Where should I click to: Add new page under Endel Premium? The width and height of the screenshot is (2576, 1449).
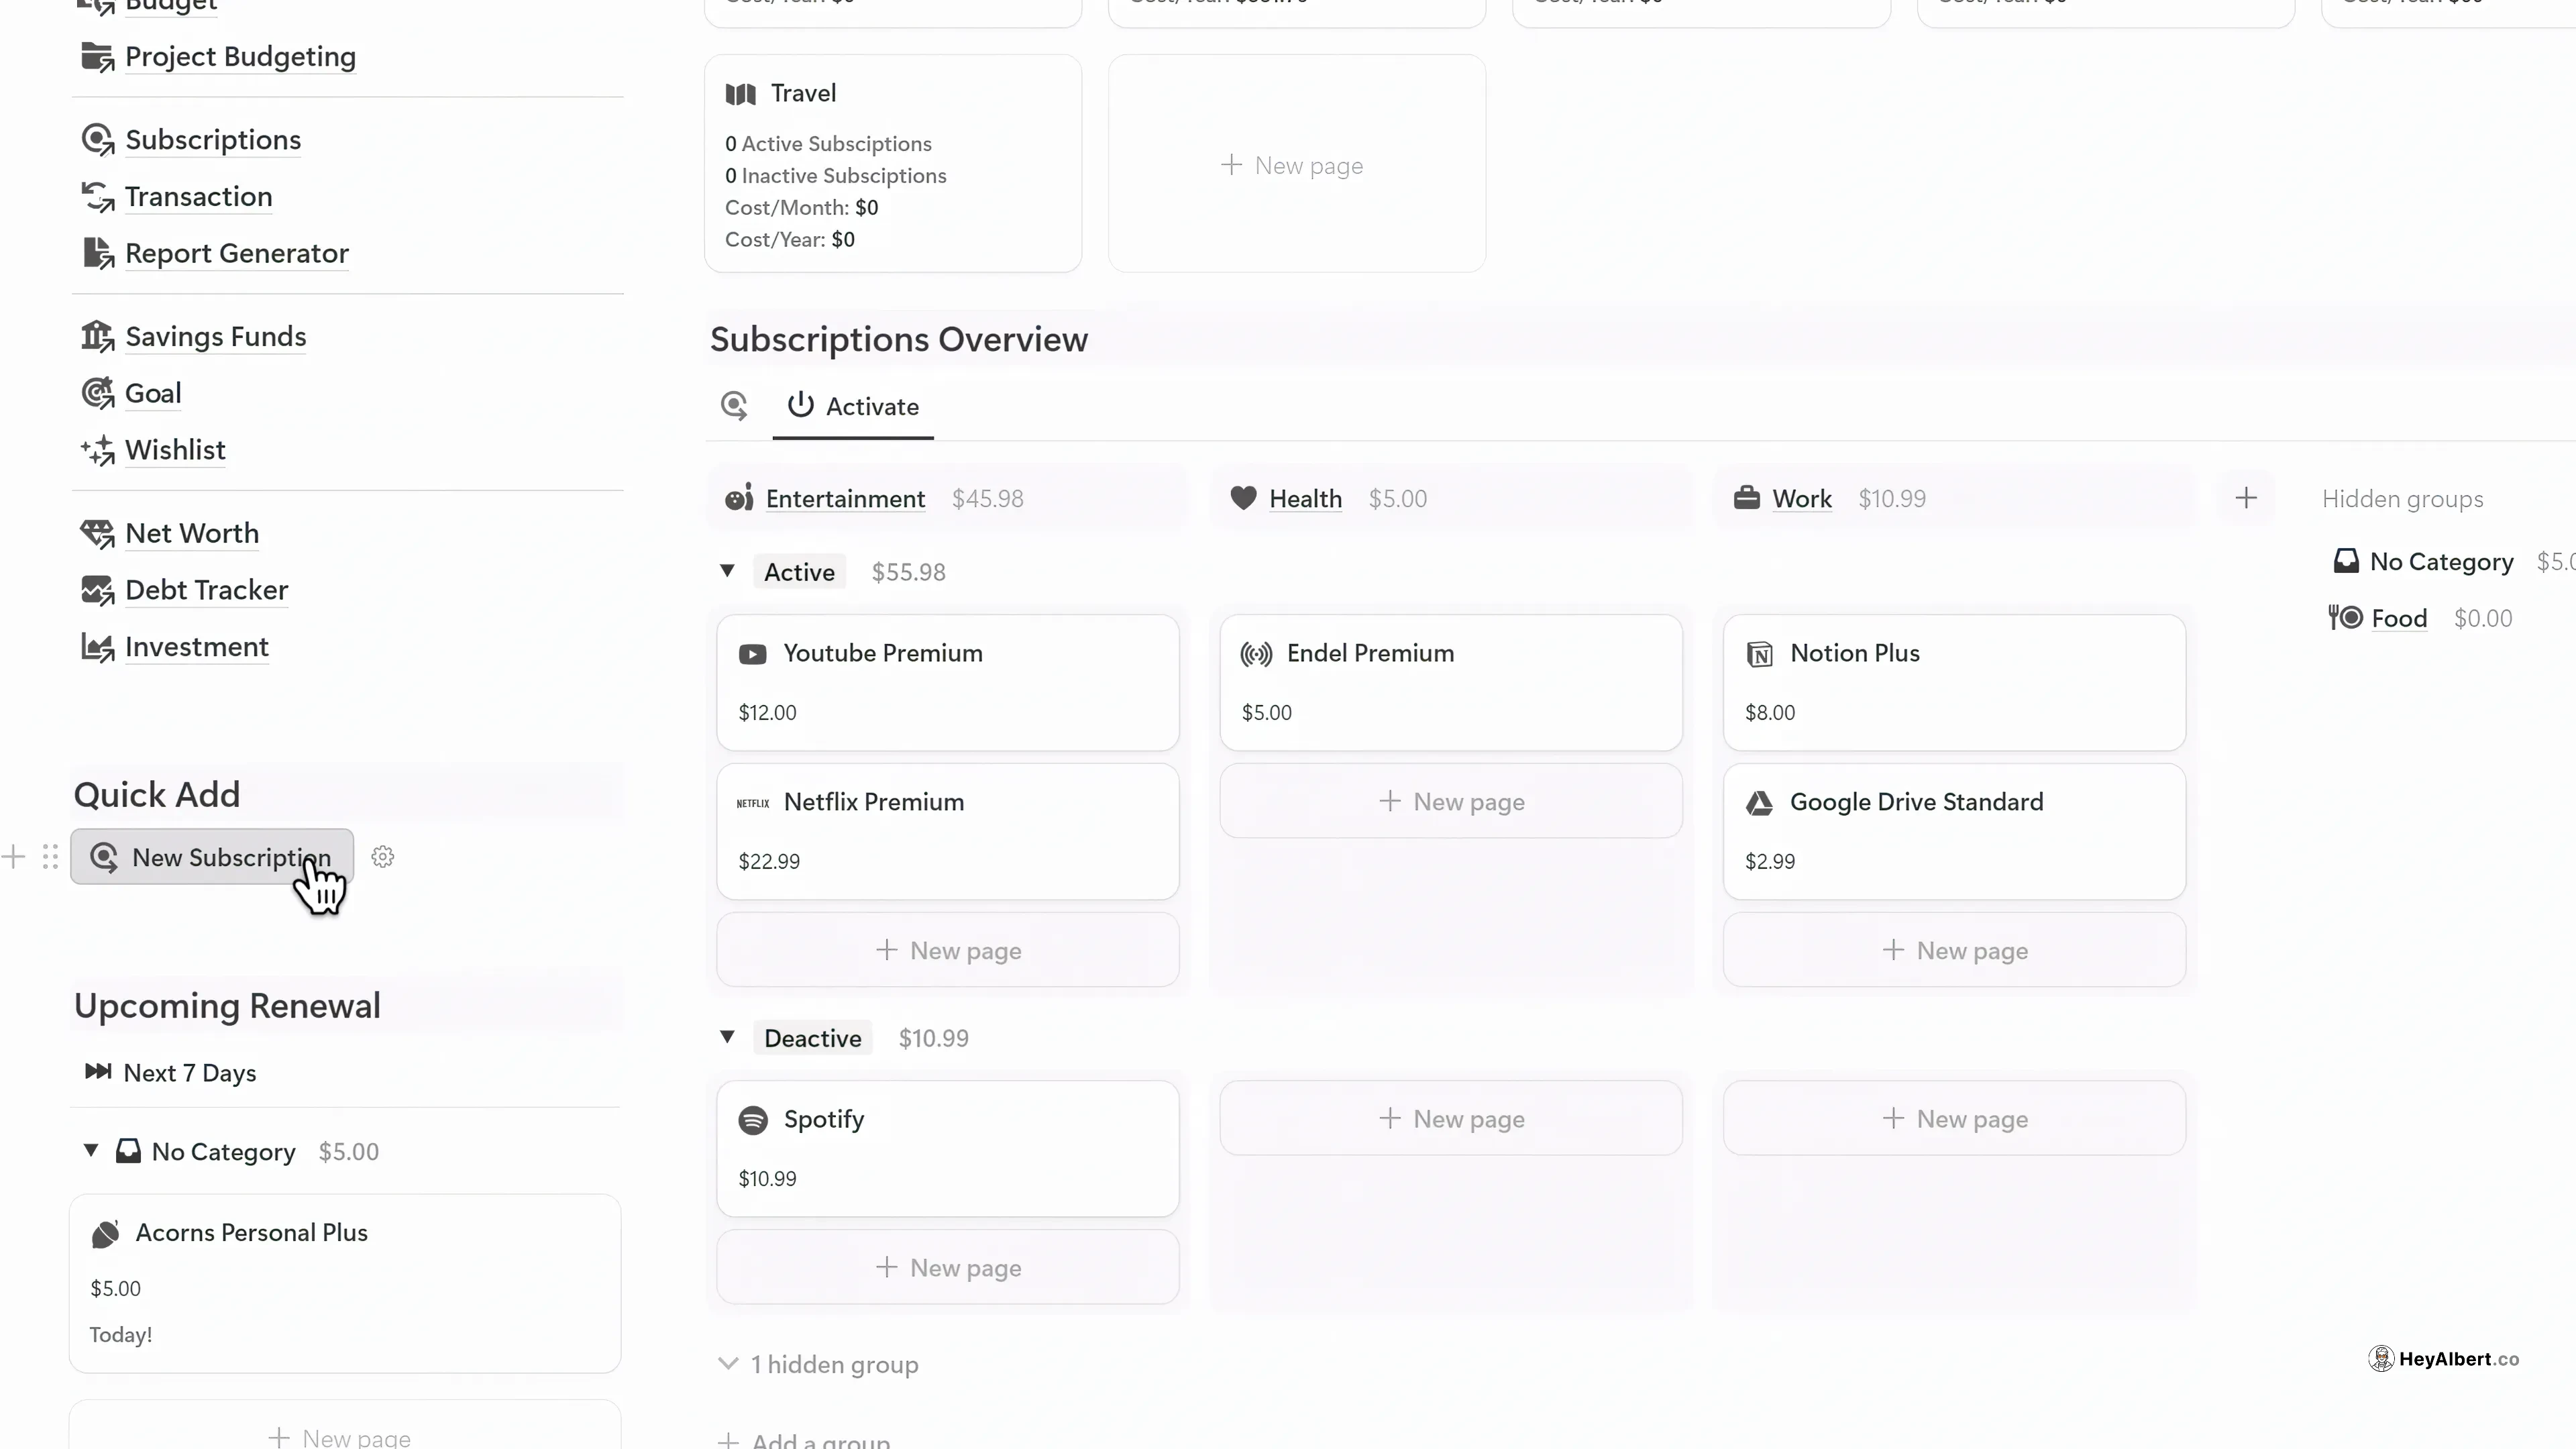(x=1451, y=801)
